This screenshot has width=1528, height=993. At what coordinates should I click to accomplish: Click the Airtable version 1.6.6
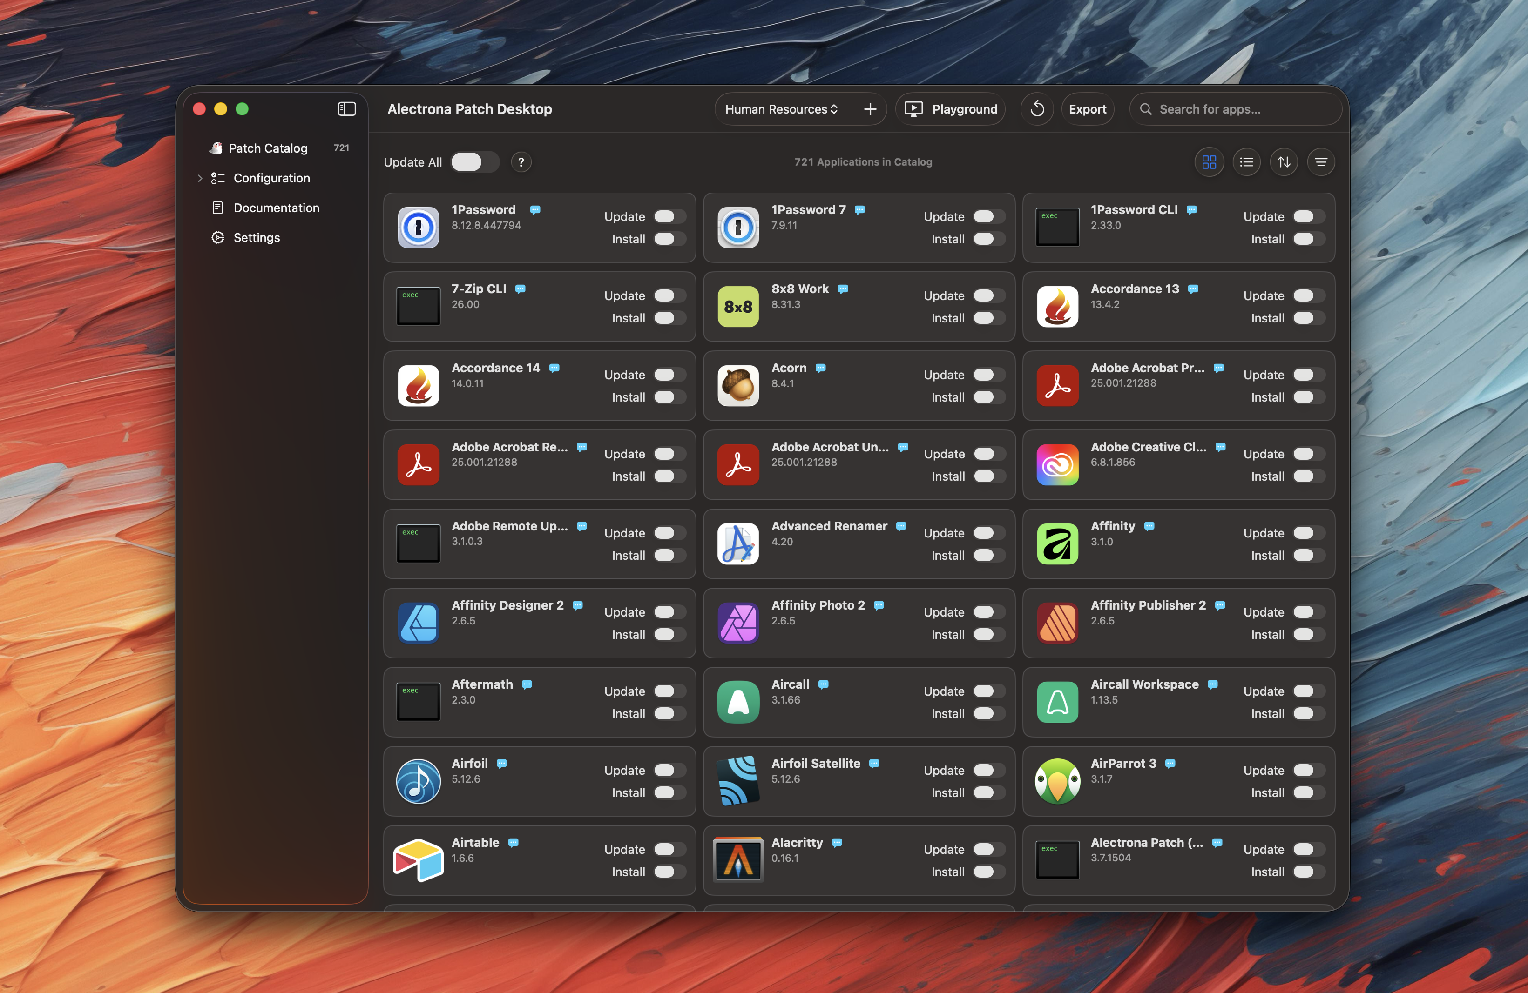462,858
